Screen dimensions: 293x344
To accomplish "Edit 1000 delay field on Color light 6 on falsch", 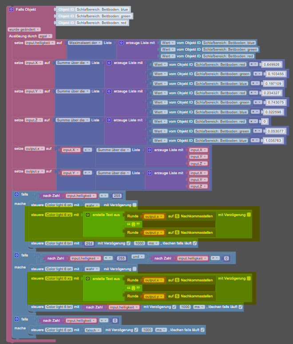I will (147, 330).
